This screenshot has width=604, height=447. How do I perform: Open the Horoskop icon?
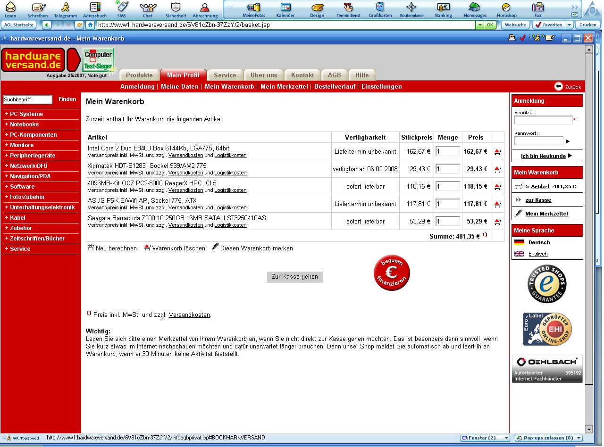click(x=506, y=9)
